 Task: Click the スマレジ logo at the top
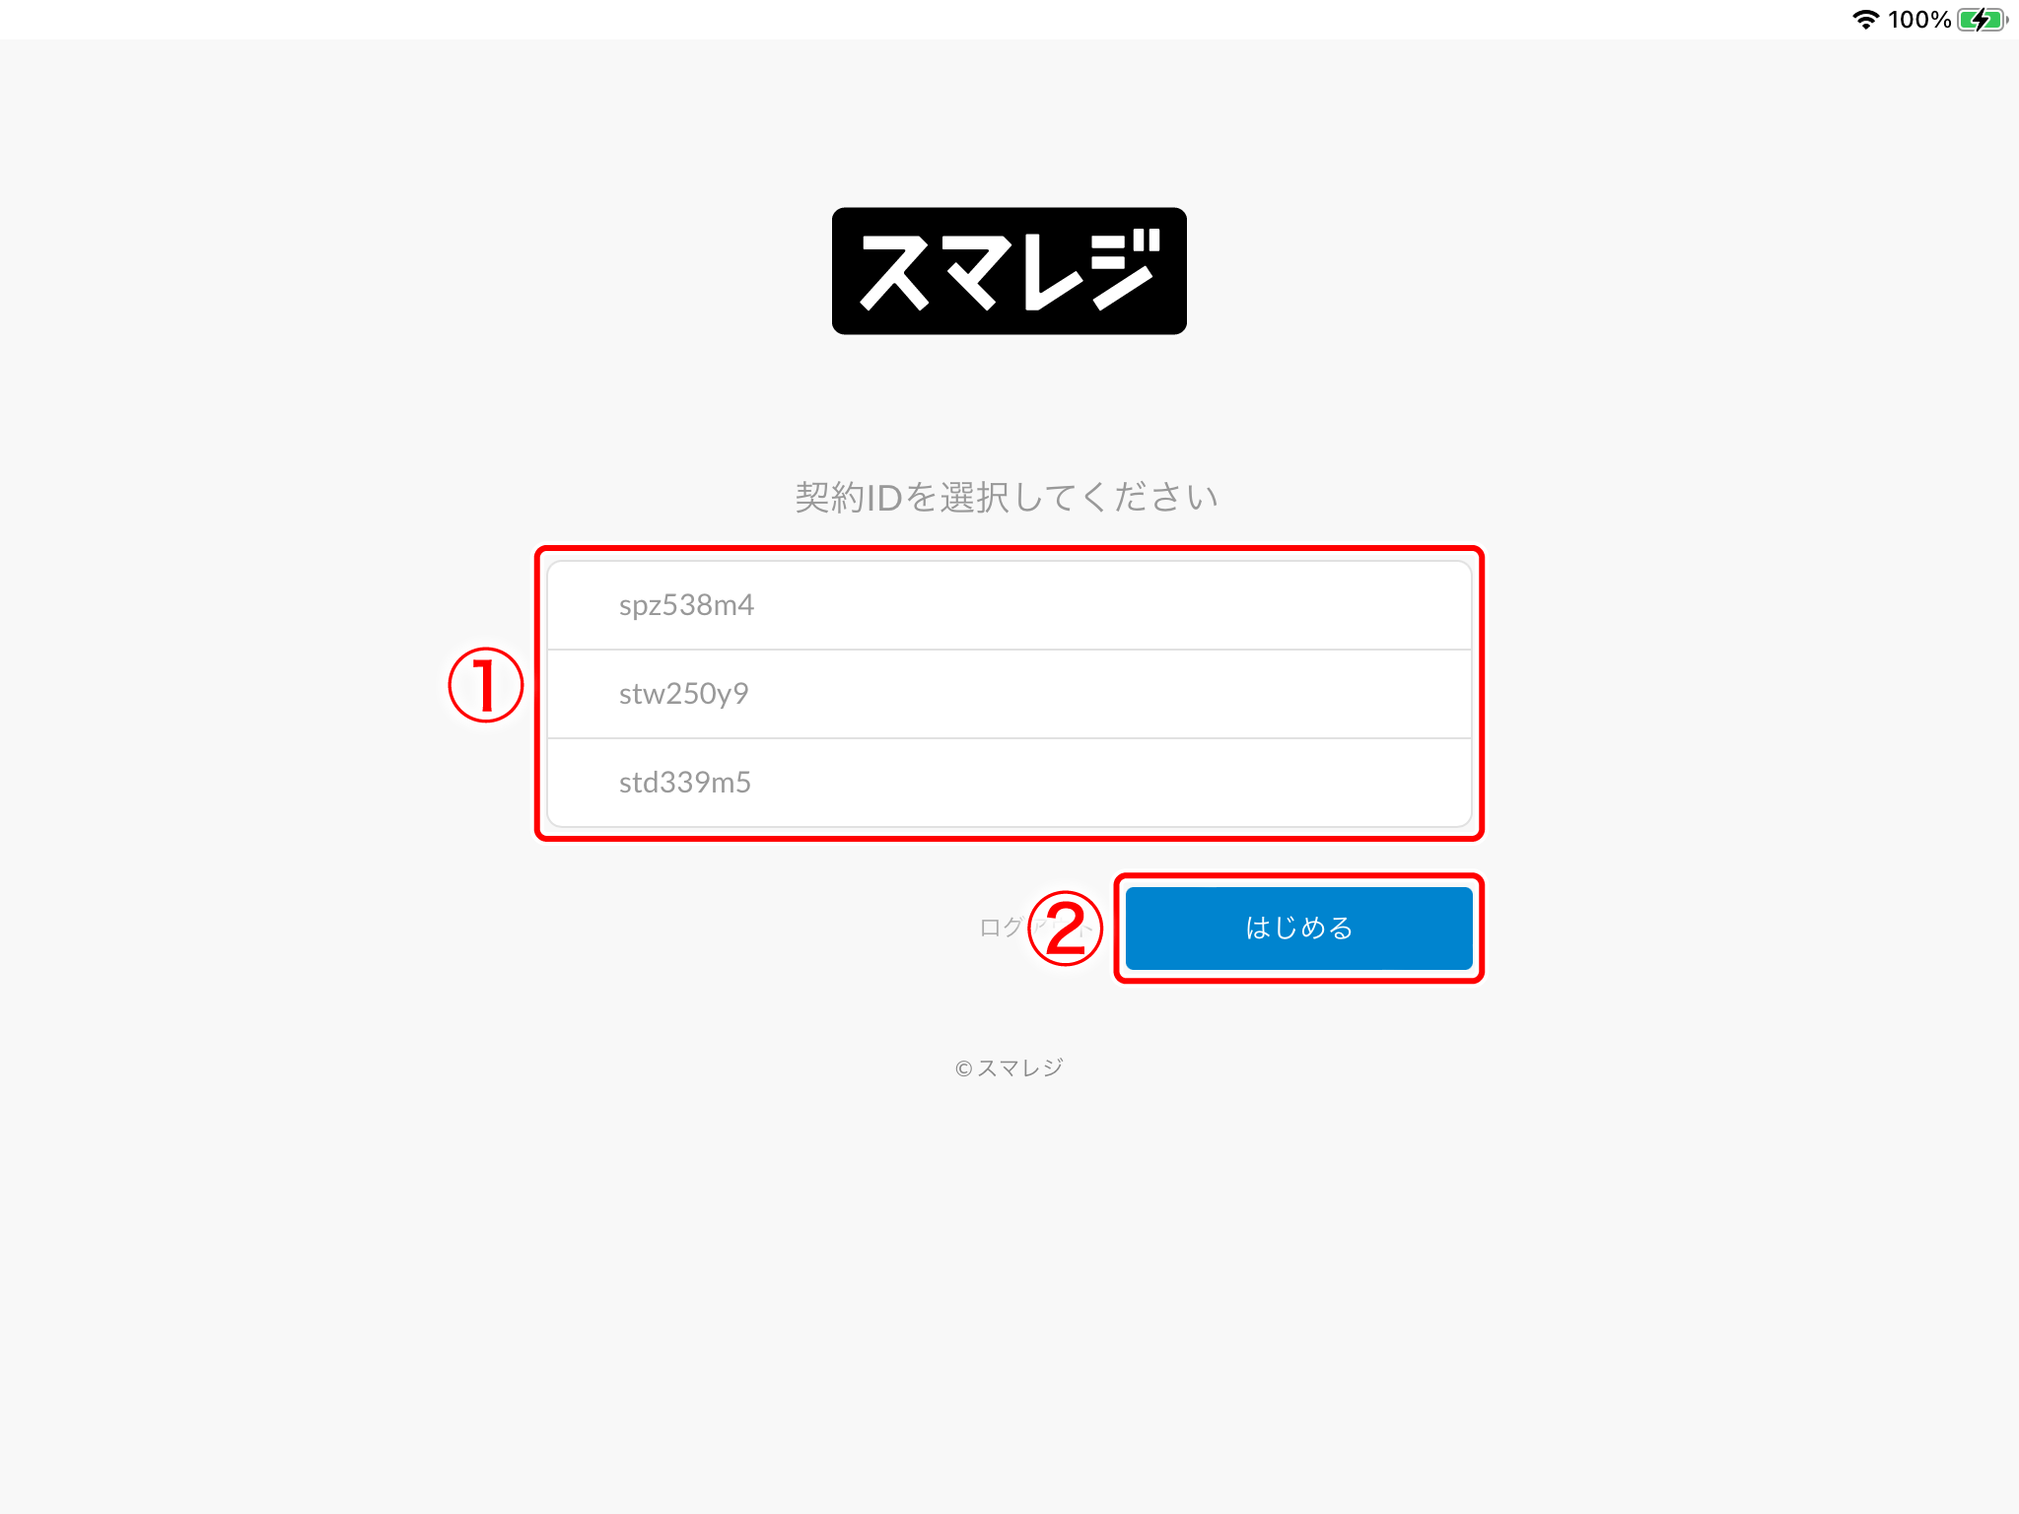coord(1009,271)
